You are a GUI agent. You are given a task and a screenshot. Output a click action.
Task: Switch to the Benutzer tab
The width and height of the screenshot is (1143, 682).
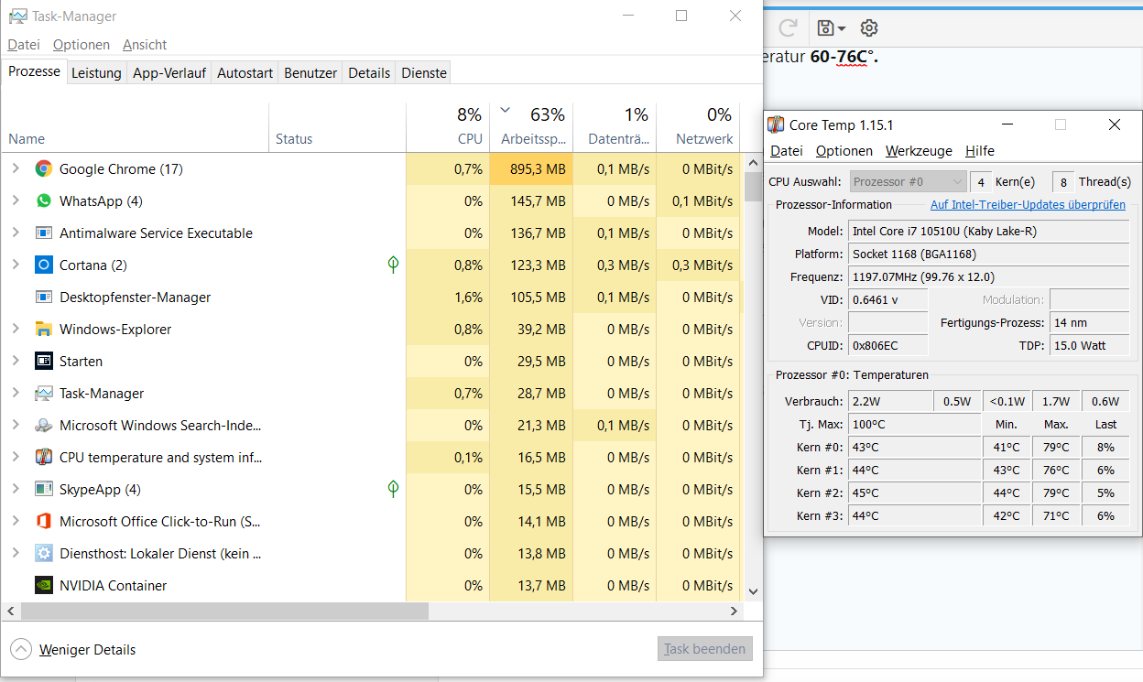pos(310,73)
